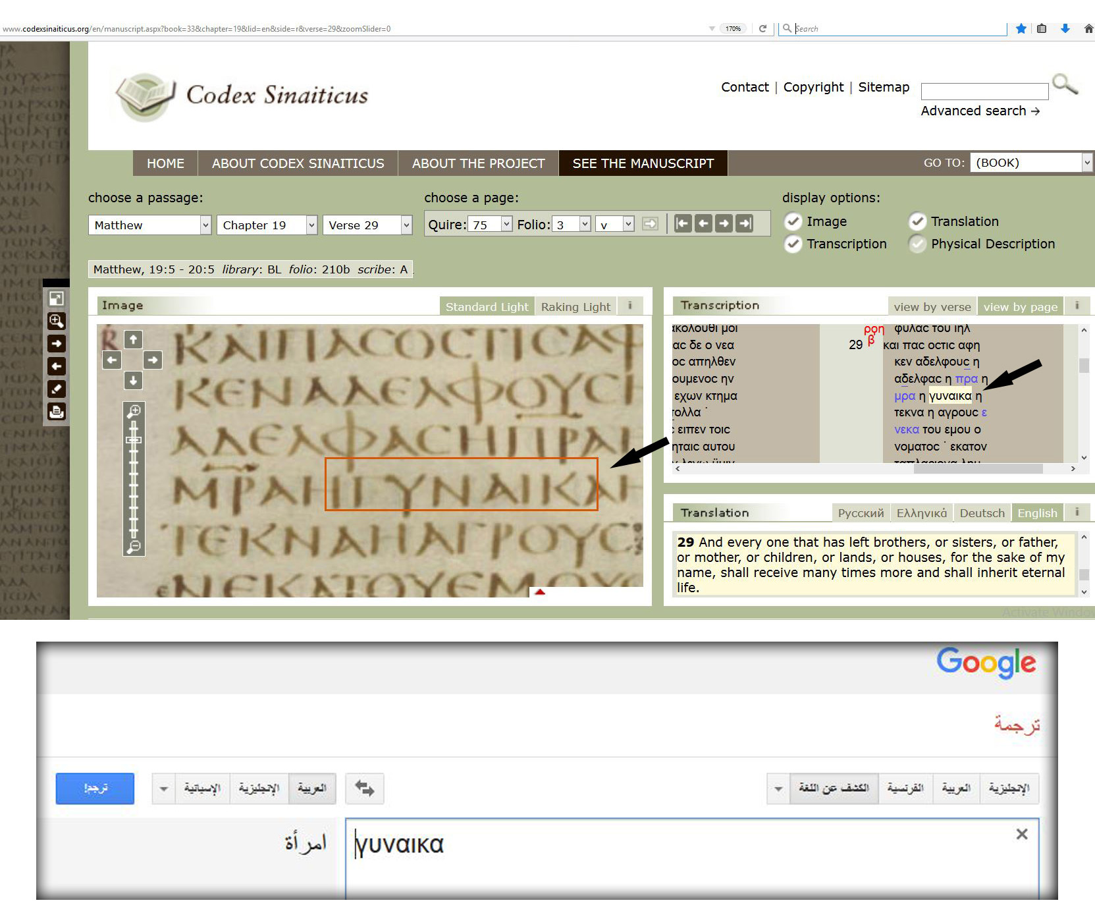Click the highlighter pen icon in sidebar
This screenshot has width=1095, height=913.
[56, 389]
